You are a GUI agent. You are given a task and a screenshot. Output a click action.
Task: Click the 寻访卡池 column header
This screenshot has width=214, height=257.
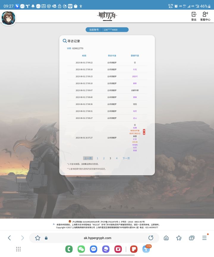pyautogui.click(x=112, y=56)
